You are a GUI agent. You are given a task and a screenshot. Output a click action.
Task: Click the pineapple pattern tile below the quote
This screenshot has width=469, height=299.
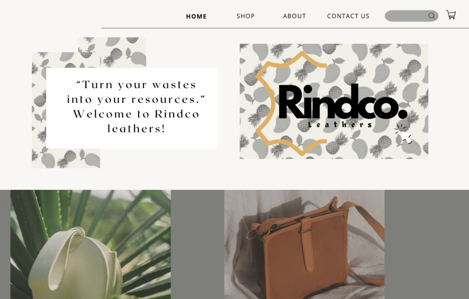click(x=66, y=158)
